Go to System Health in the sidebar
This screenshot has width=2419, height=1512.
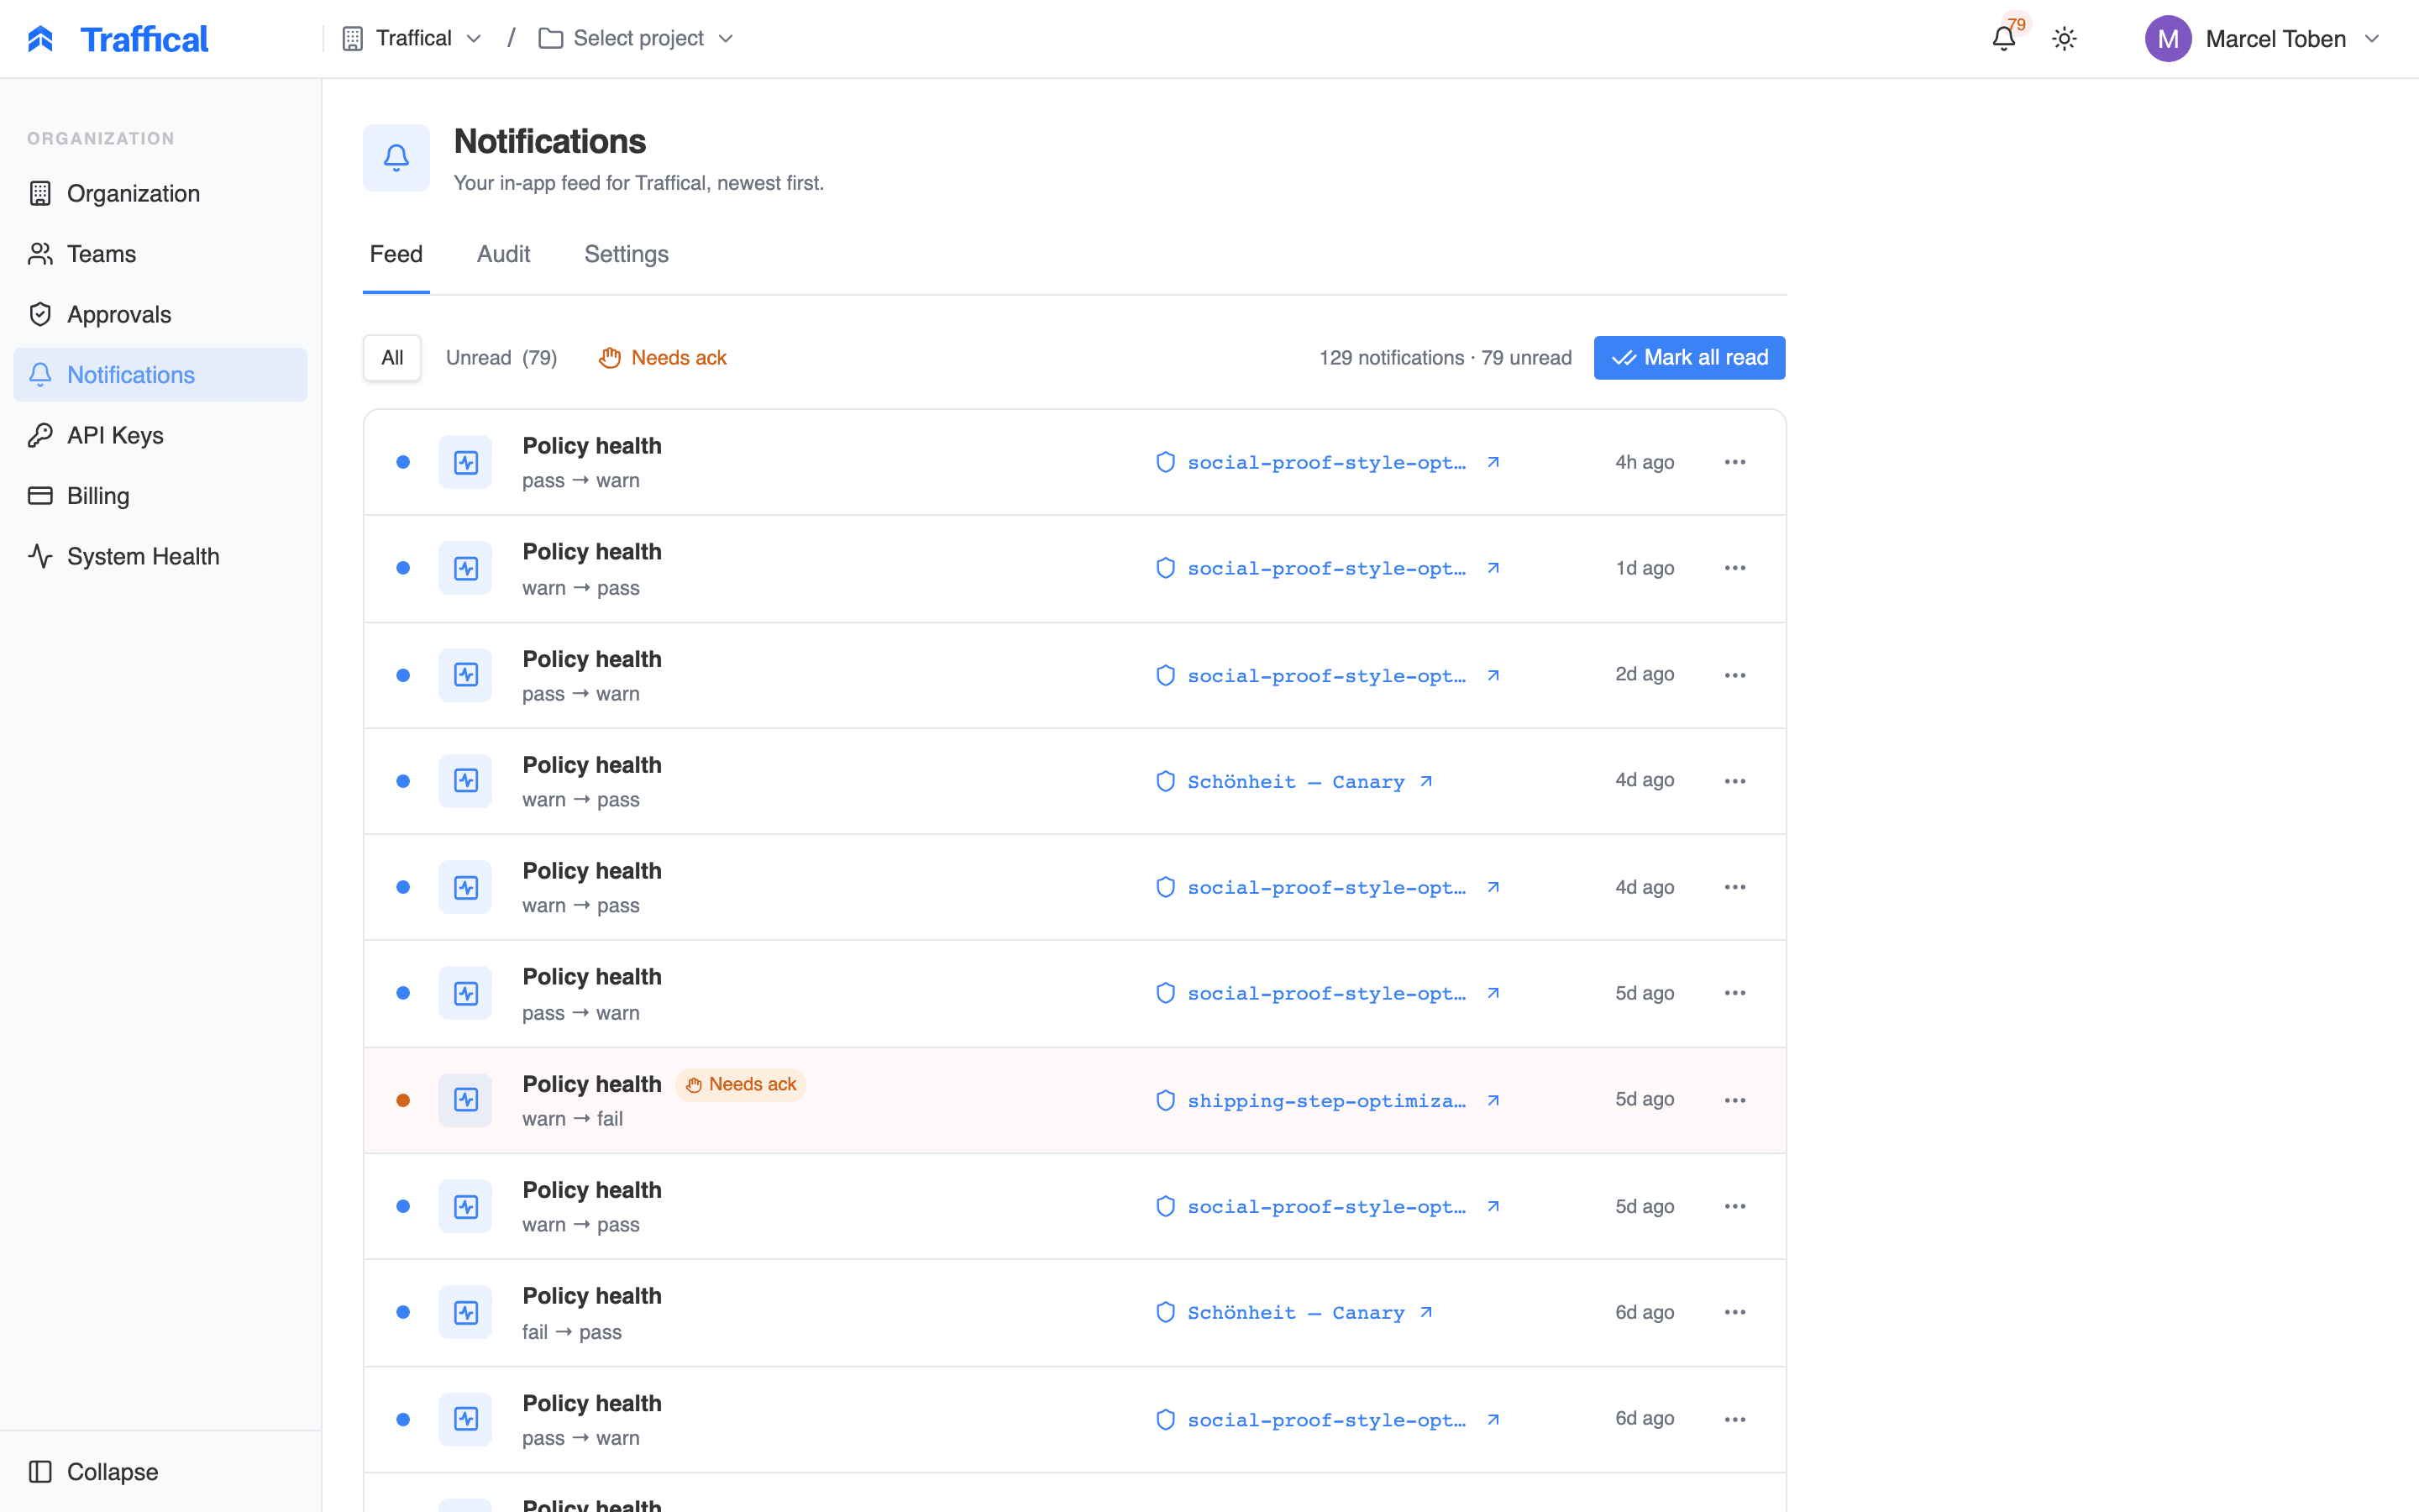[160, 556]
